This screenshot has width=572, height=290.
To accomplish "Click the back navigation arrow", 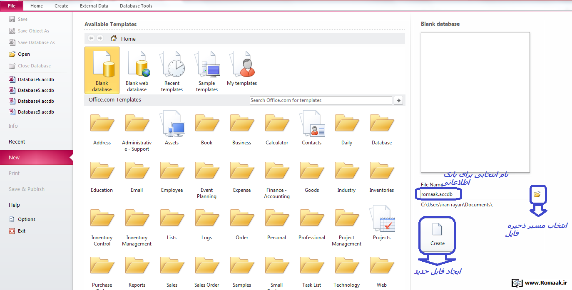I will (x=91, y=38).
